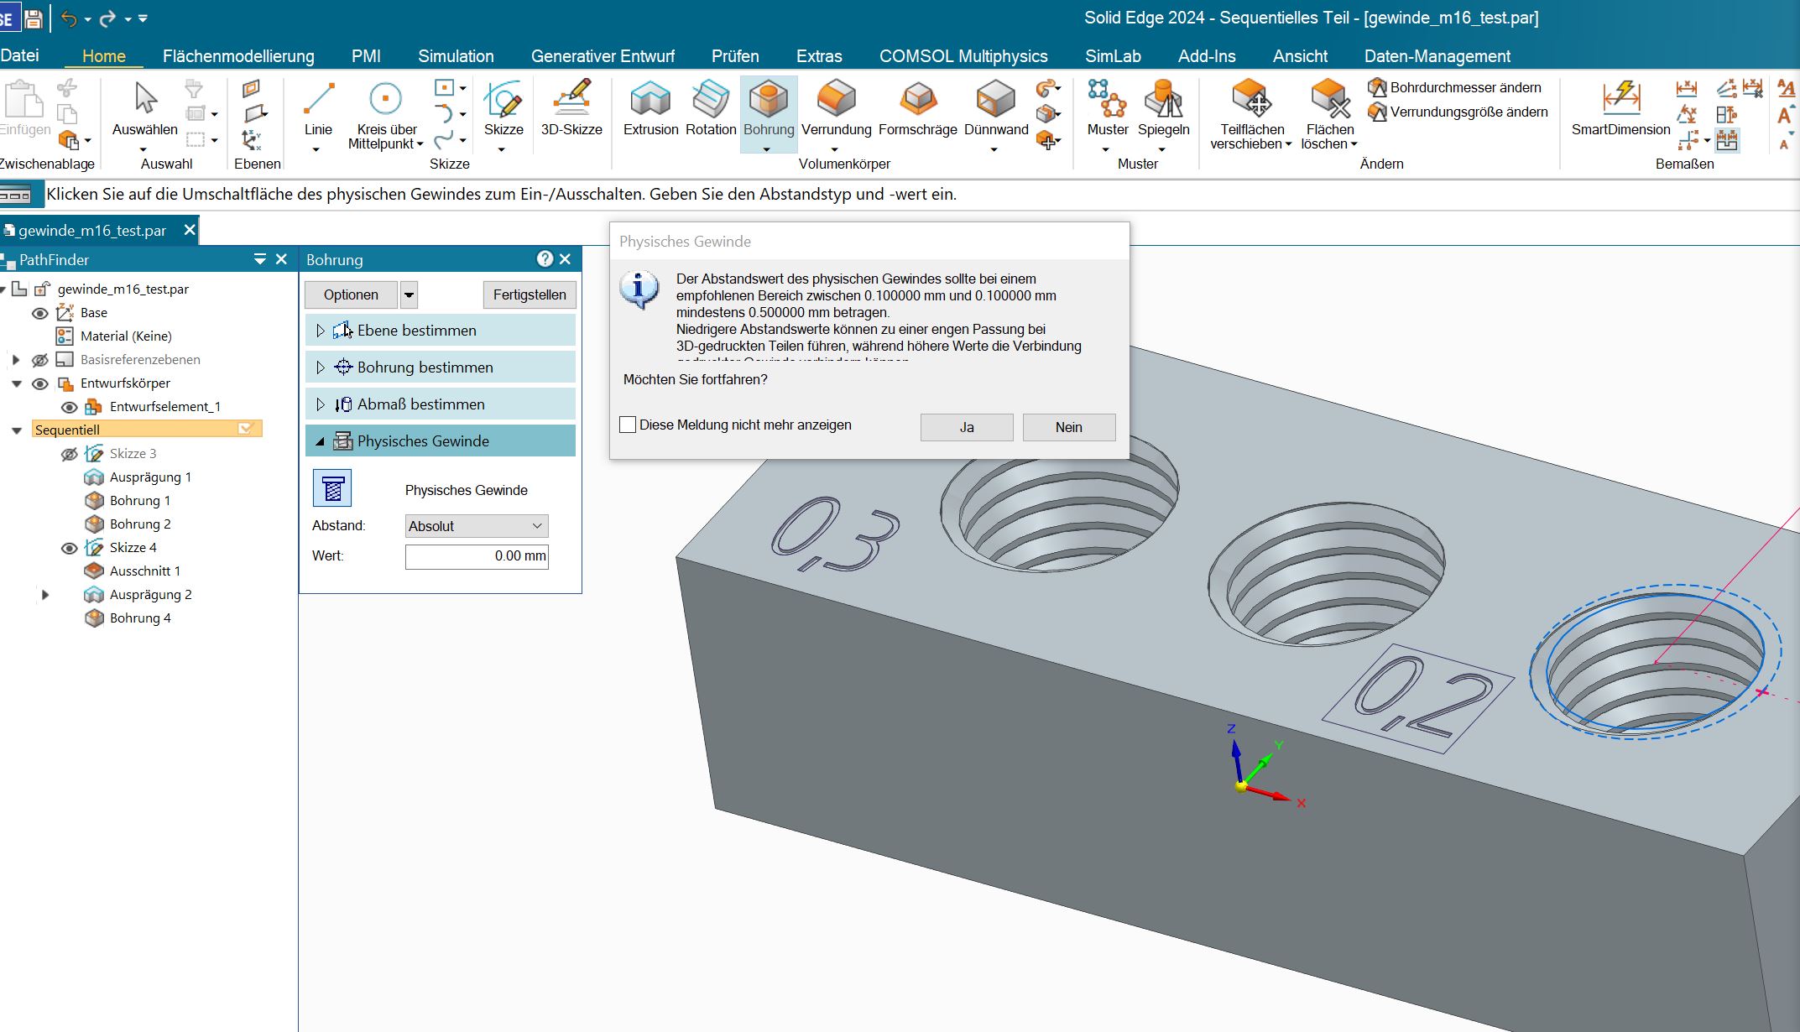This screenshot has width=1800, height=1032.
Task: Open the 3D-Skizze tool
Action: (571, 108)
